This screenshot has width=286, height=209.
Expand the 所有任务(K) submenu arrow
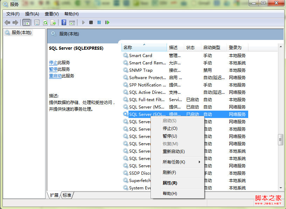[x=200, y=162]
